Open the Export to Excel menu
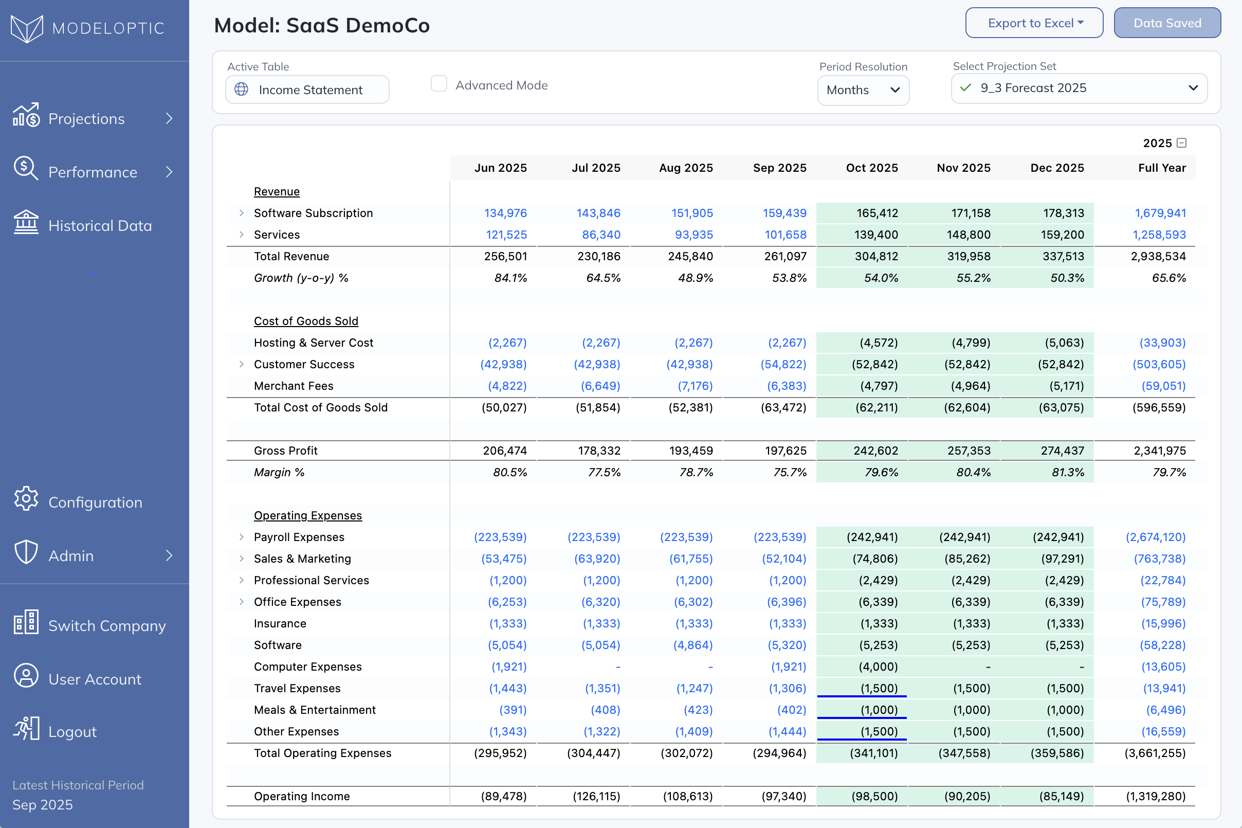The image size is (1242, 828). point(1033,23)
